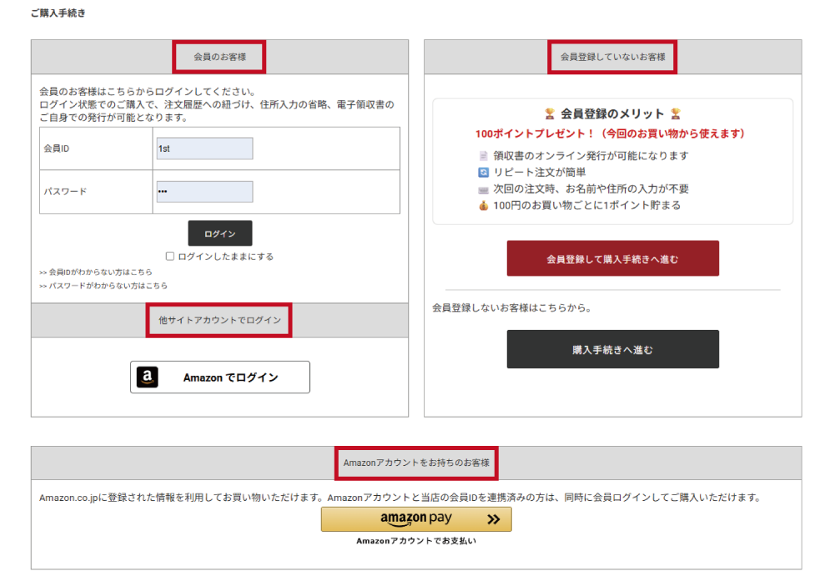Select the 他サイトアカウントでログイン section header
The height and width of the screenshot is (587, 840).
(x=219, y=321)
